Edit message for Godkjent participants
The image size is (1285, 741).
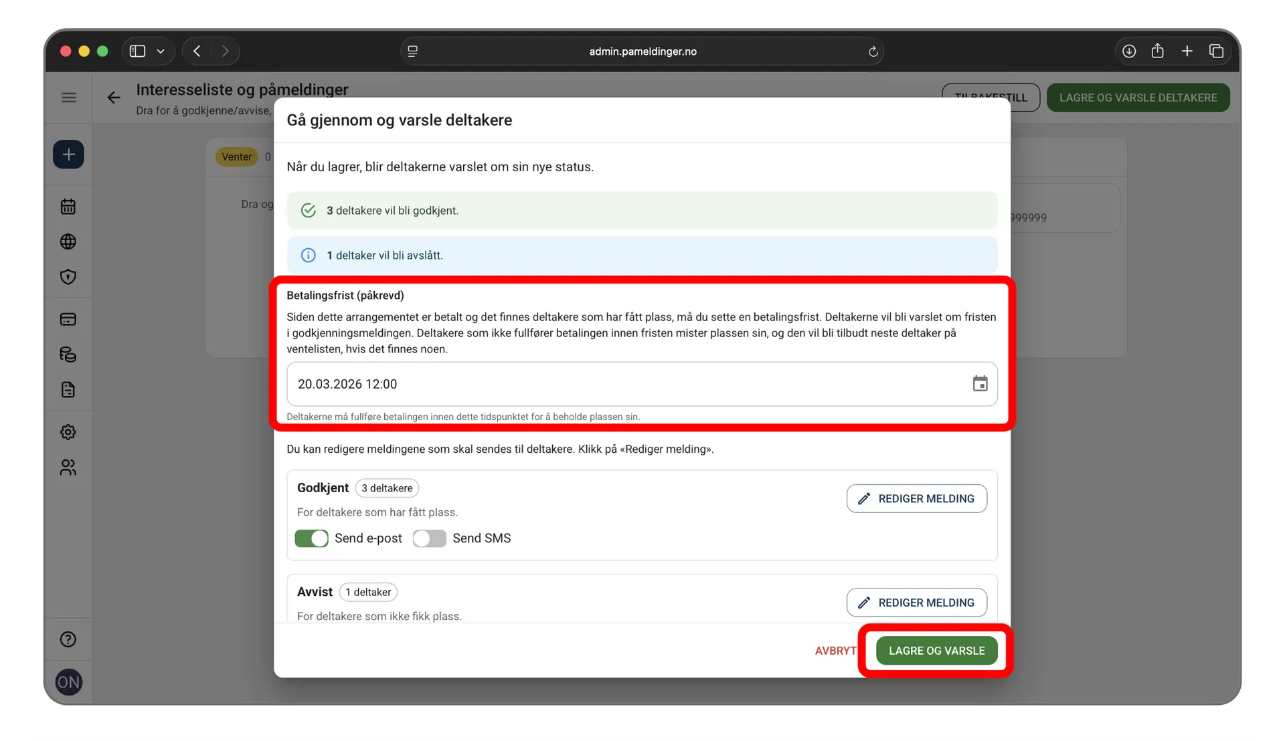[916, 499]
